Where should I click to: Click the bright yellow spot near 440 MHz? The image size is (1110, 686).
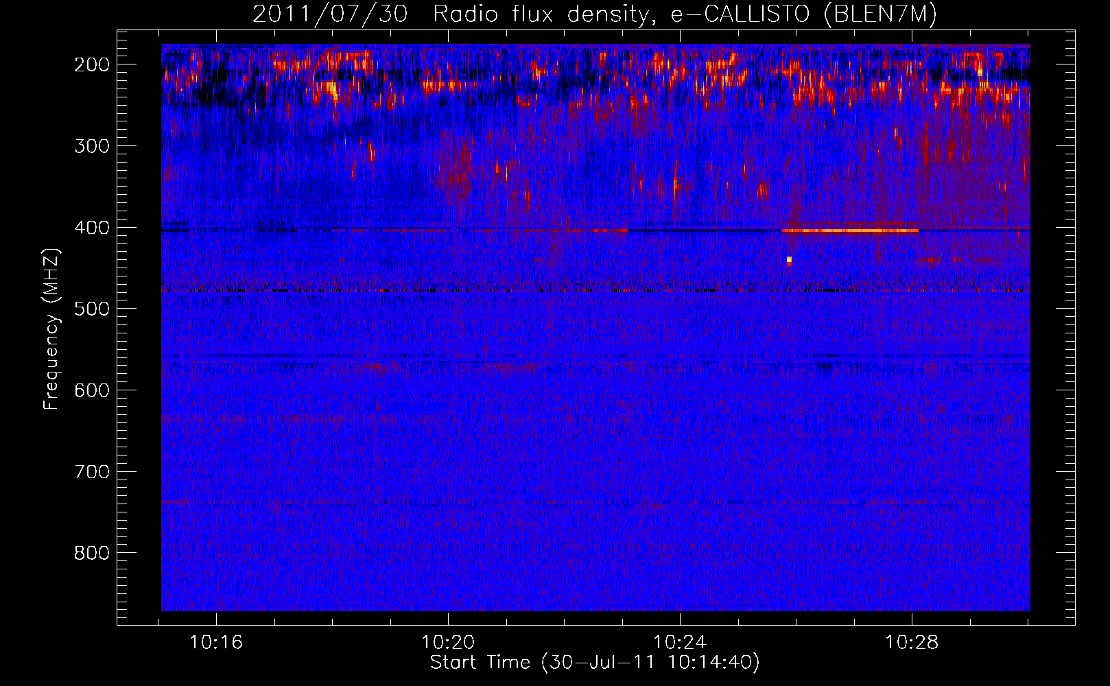coord(789,260)
